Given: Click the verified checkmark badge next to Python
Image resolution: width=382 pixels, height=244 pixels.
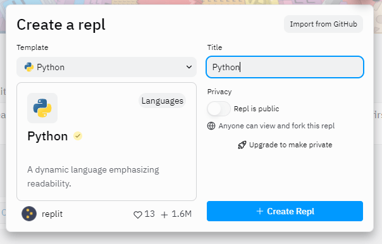Looking at the screenshot, I should coord(78,136).
